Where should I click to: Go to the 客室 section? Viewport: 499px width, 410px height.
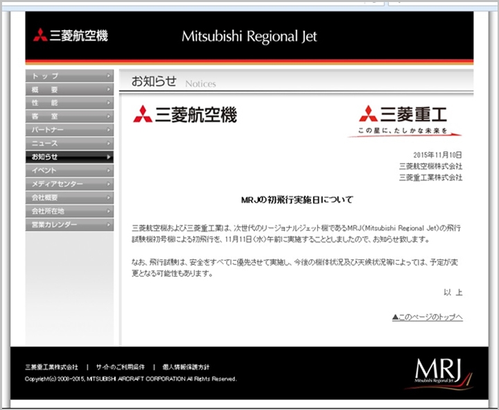69,117
